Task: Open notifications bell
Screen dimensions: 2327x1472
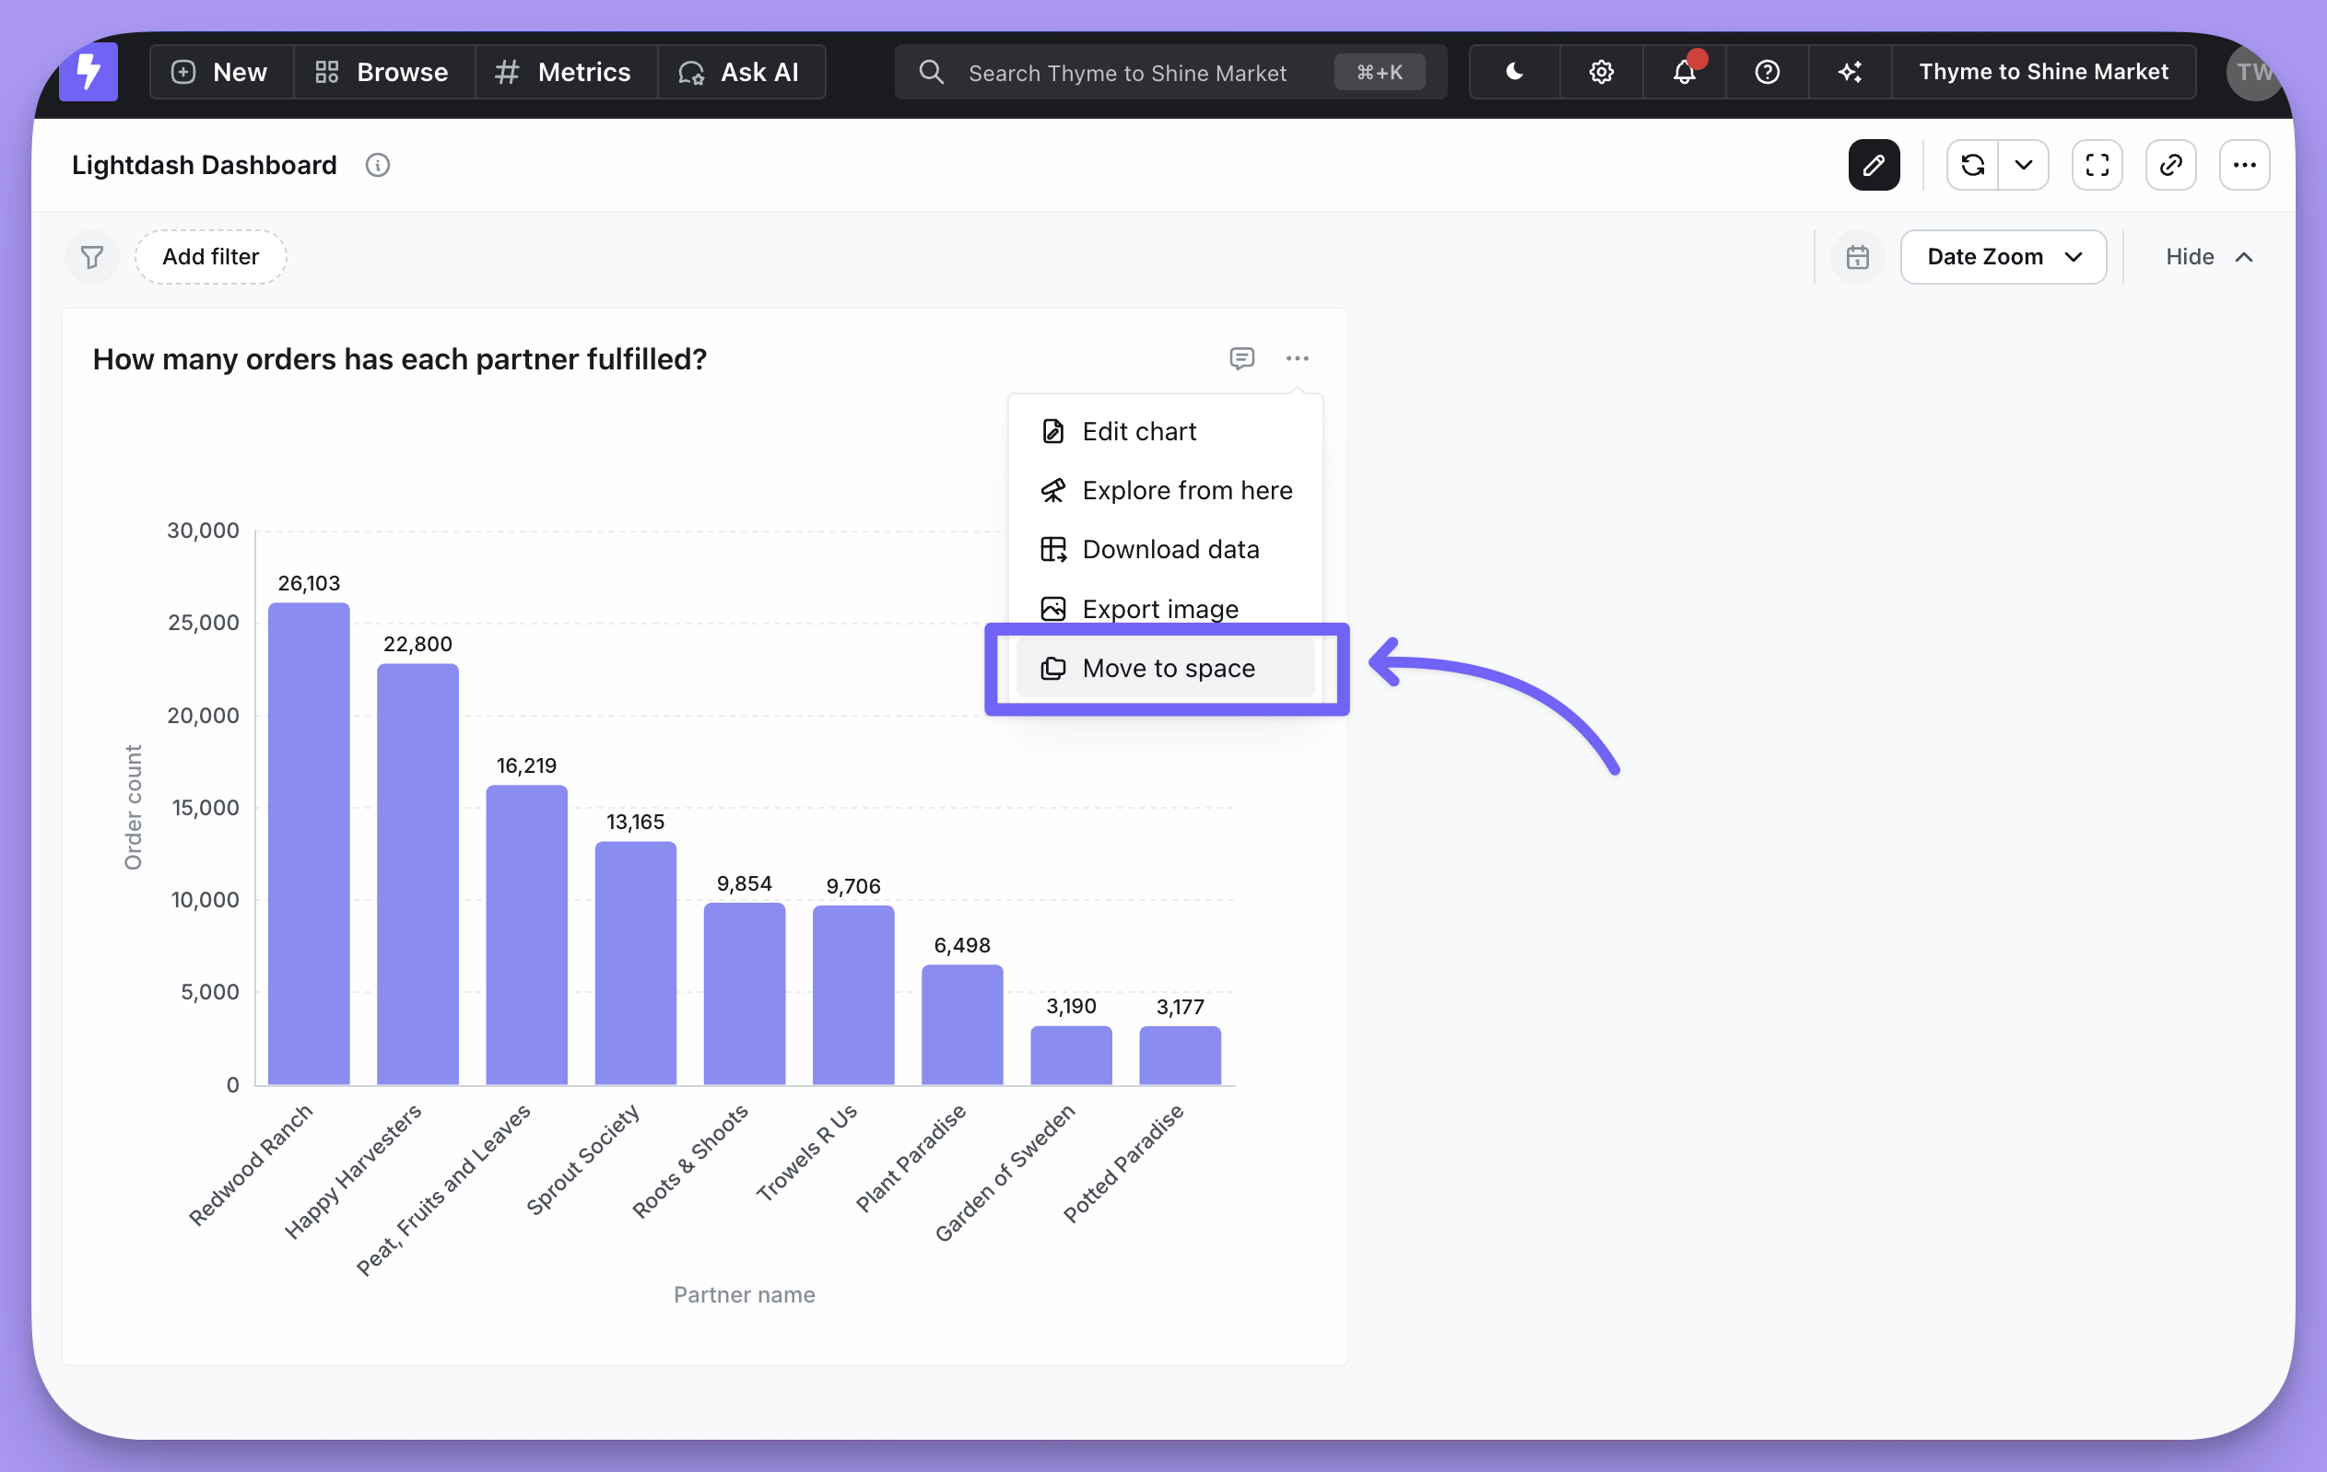Action: (x=1684, y=72)
